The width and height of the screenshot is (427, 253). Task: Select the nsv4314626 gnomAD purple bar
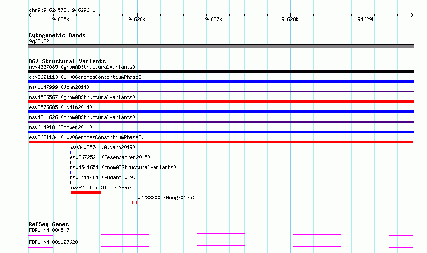(221, 122)
